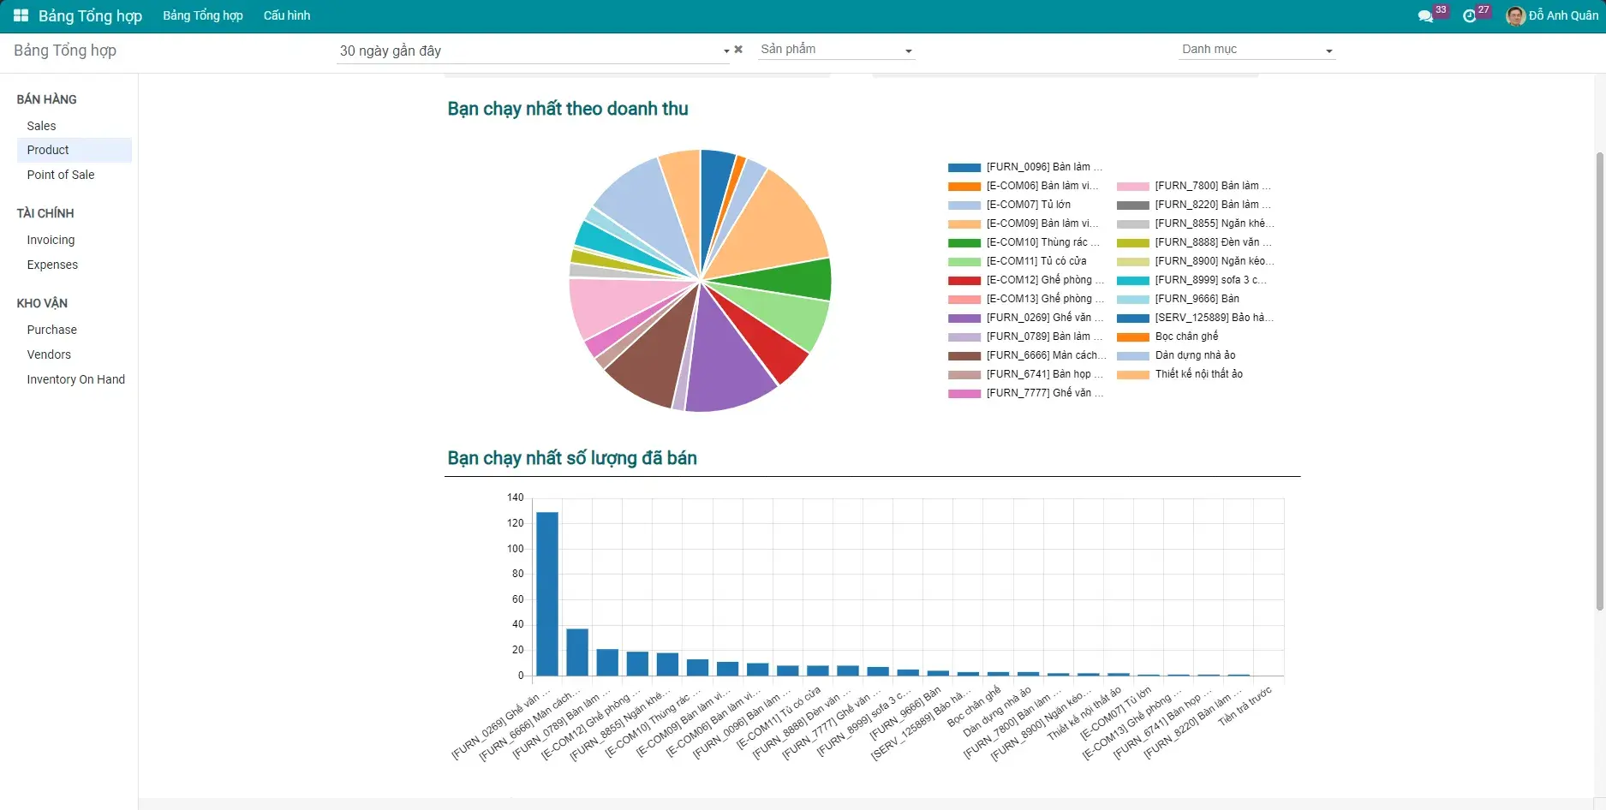This screenshot has width=1606, height=810.
Task: Click the Đỗ Anh Quân user avatar
Action: click(1515, 16)
